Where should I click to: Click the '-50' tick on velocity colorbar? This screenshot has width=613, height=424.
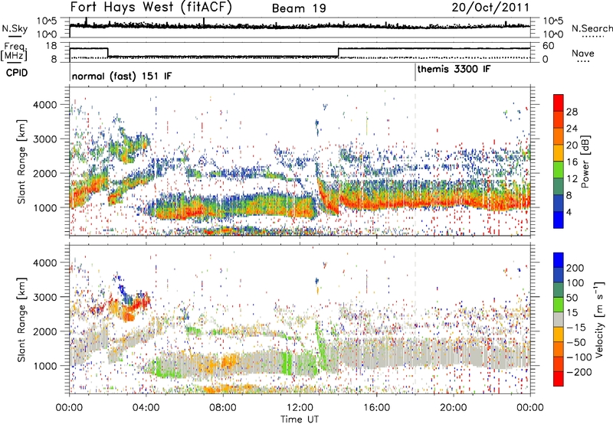coord(576,342)
